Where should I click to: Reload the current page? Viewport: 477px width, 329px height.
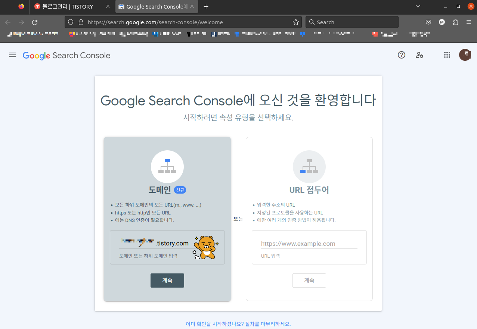tap(35, 22)
